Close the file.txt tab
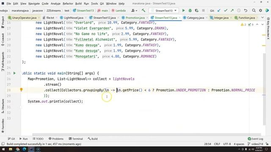This screenshot has width=271, height=152. [x=56, y=18]
